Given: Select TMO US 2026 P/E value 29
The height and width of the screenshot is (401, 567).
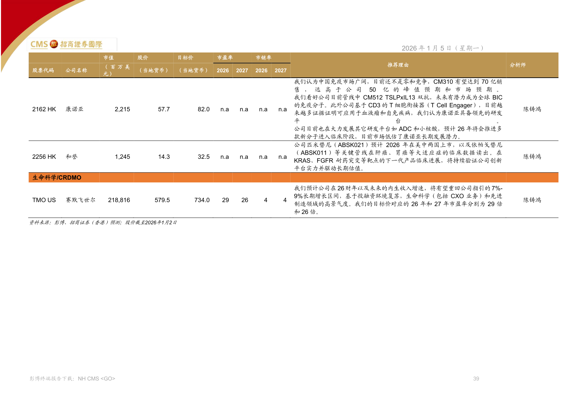Looking at the screenshot, I should (226, 200).
